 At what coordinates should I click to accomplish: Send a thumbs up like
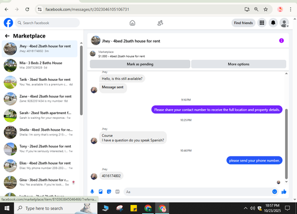click(x=284, y=191)
